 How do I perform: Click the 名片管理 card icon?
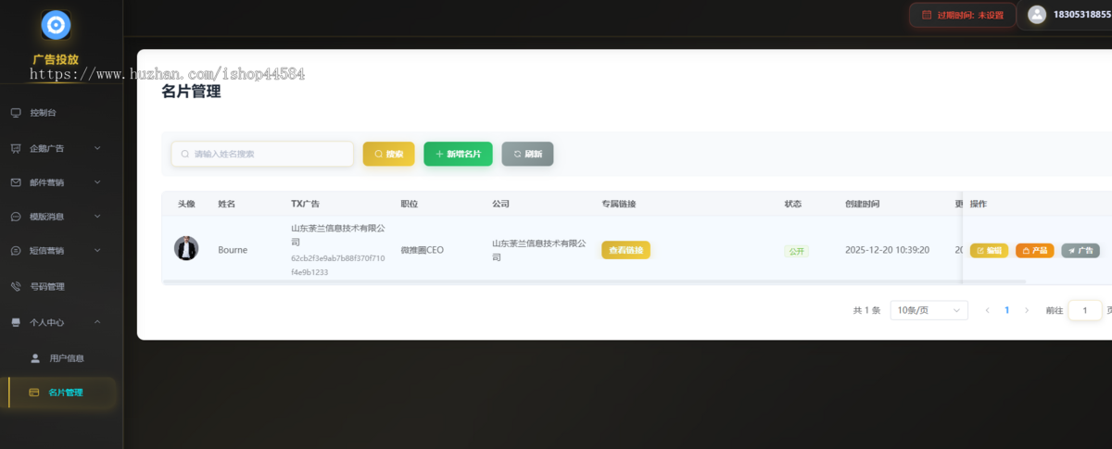pyautogui.click(x=34, y=393)
